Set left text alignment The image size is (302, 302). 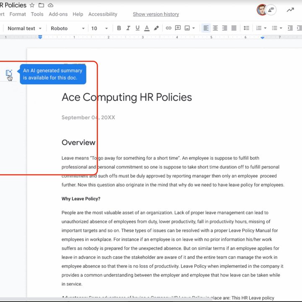click(206, 29)
